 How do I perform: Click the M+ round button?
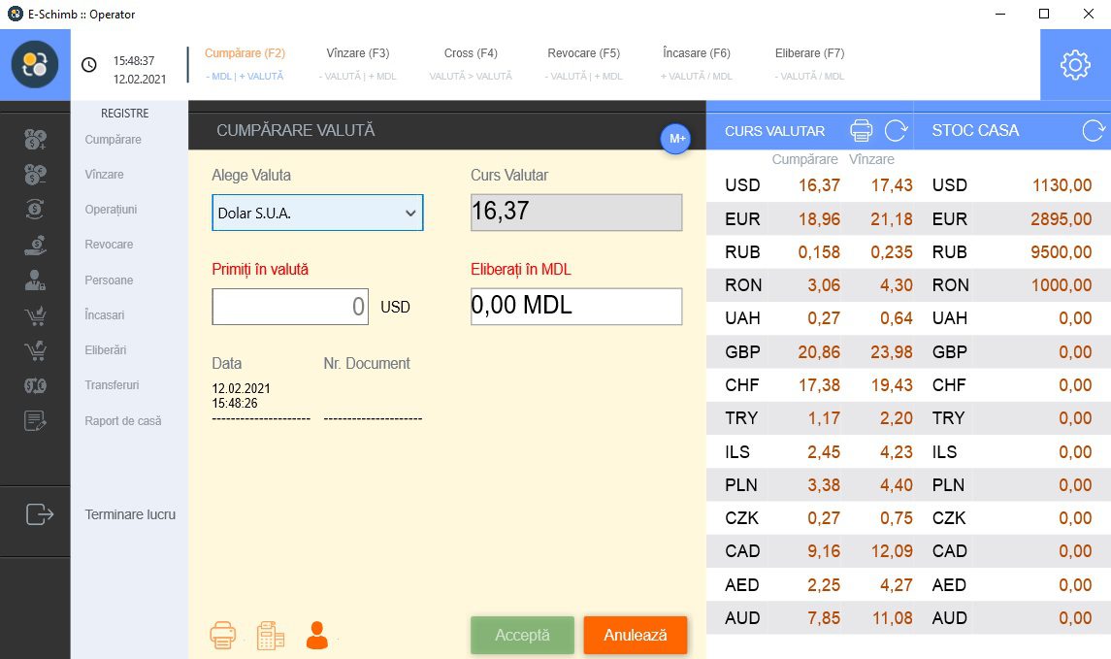[676, 139]
